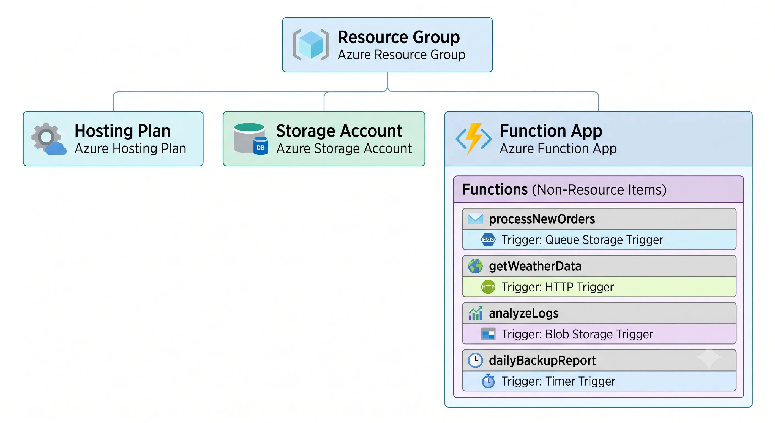Viewport: 775px width, 423px height.
Task: Click the globe icon beside getWeatherData
Action: [x=475, y=266]
